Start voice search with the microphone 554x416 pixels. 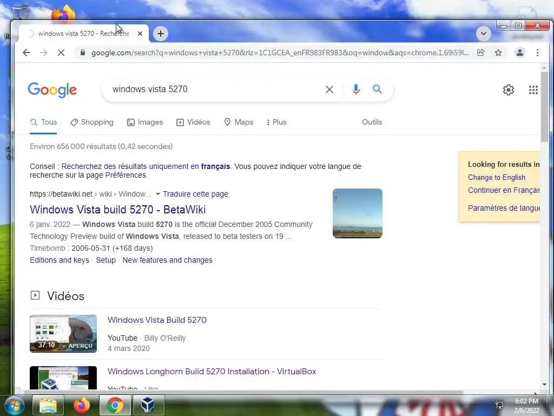coord(356,89)
